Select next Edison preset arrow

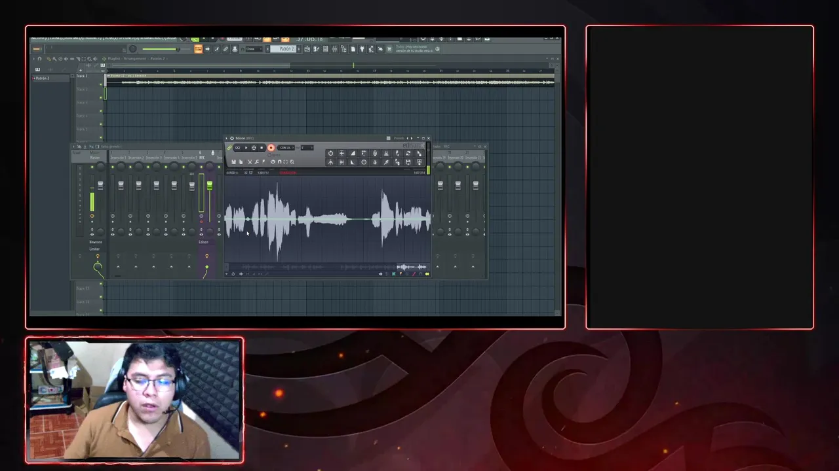pyautogui.click(x=412, y=138)
